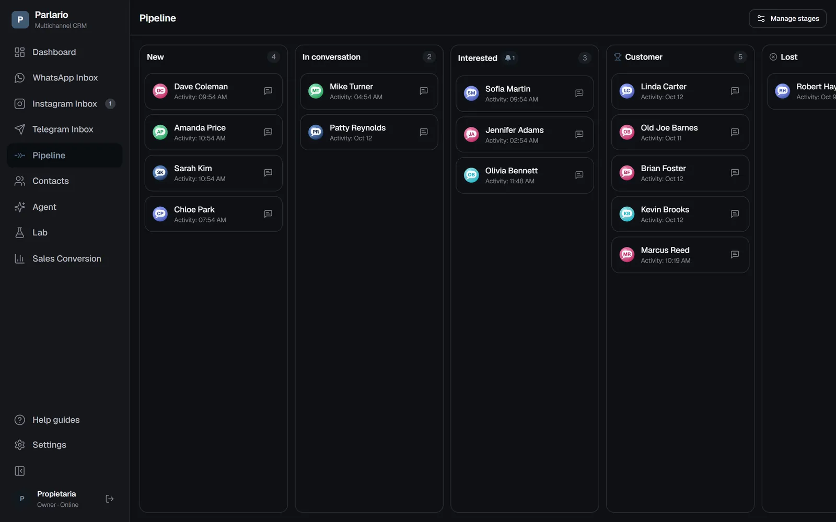The width and height of the screenshot is (836, 522).
Task: Open Instagram Inbox
Action: point(65,104)
